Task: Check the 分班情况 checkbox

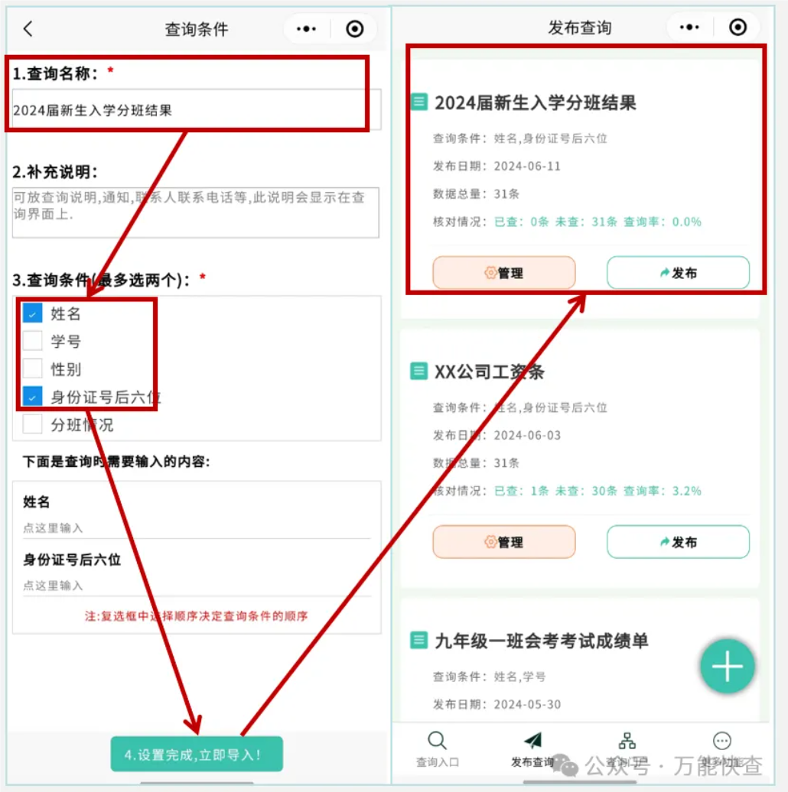Action: tap(32, 424)
